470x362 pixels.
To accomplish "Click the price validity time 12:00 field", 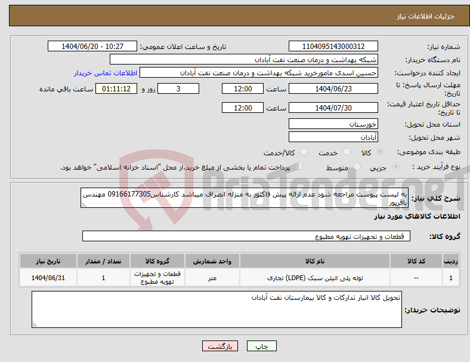I will point(243,108).
